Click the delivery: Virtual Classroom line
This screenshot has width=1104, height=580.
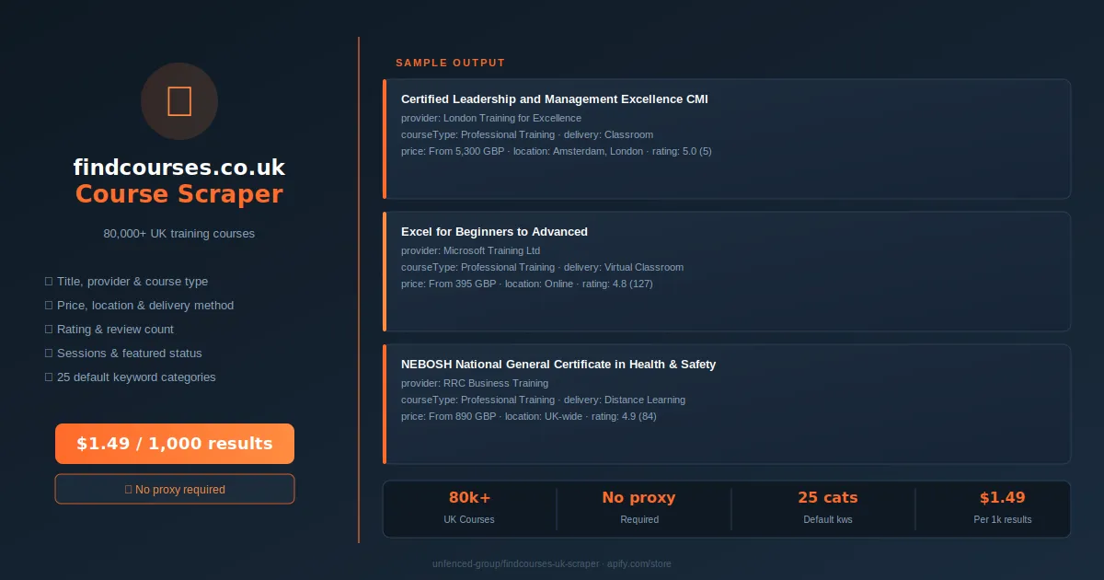(543, 267)
